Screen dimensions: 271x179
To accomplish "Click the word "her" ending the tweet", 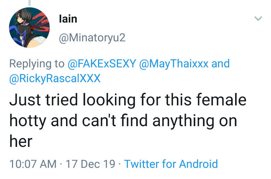I will (x=21, y=141).
